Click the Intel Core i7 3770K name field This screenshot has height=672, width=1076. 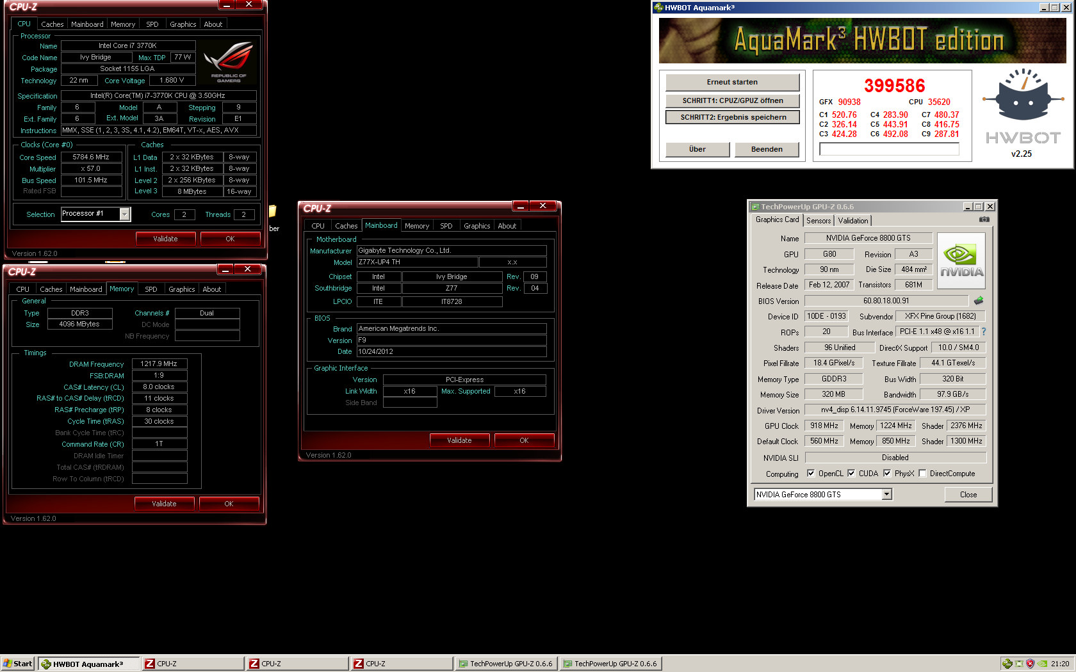[x=127, y=46]
